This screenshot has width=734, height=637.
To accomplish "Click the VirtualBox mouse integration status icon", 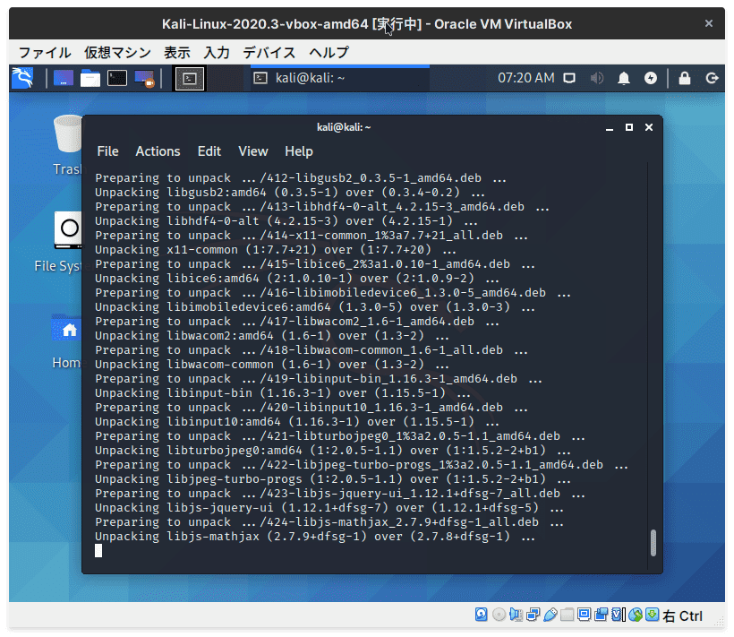I will click(636, 615).
